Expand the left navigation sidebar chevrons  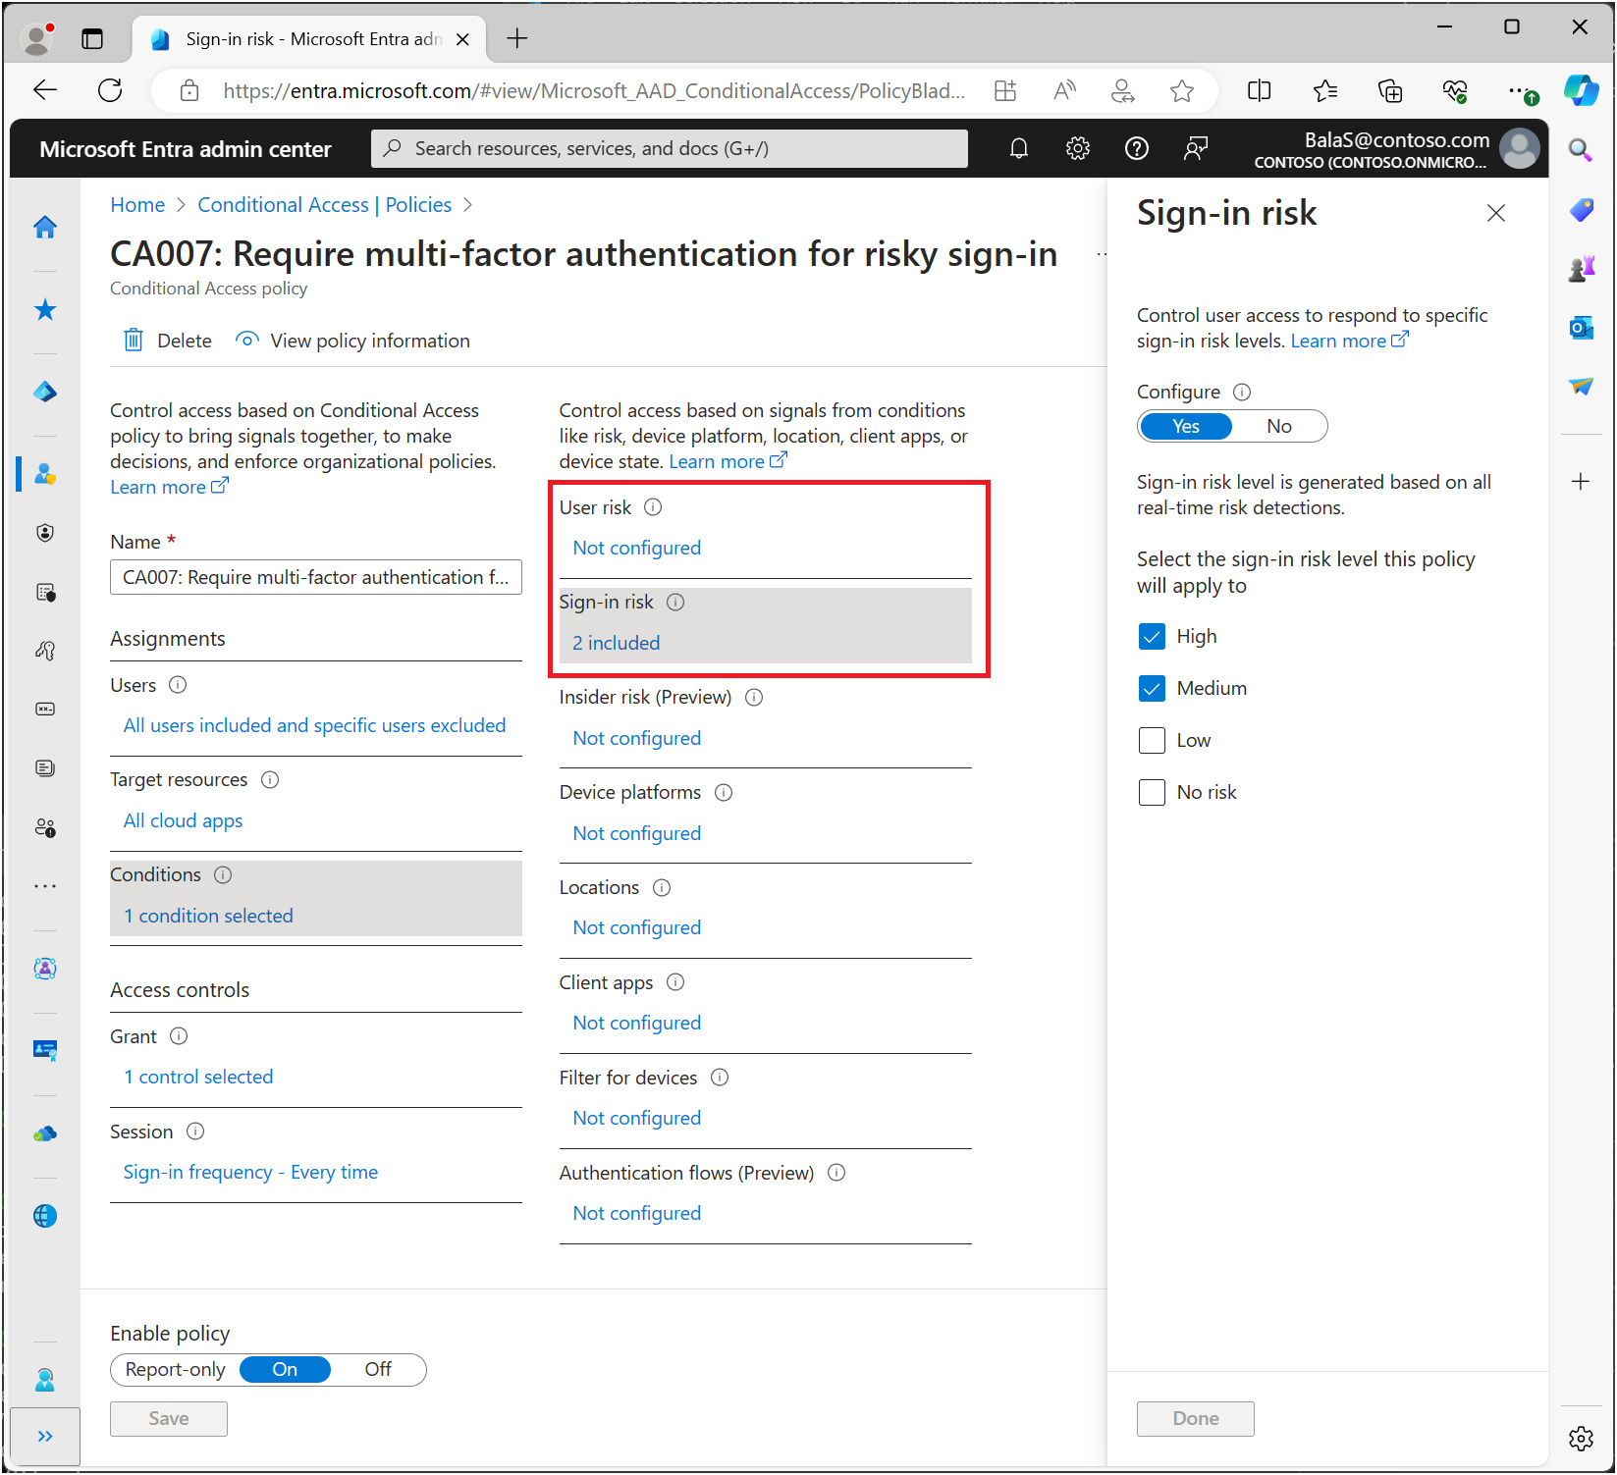tap(45, 1437)
